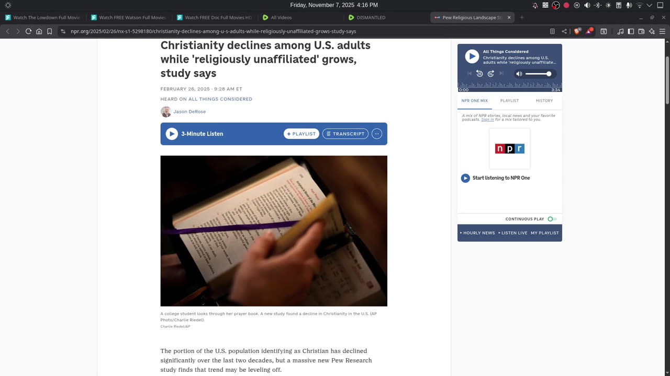This screenshot has height=376, width=670.
Task: Click previous track button in NPR player
Action: coord(470,74)
